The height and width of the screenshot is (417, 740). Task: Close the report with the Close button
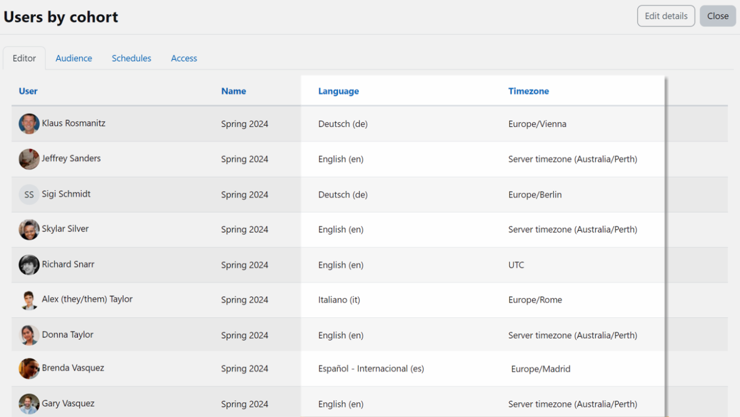[717, 16]
